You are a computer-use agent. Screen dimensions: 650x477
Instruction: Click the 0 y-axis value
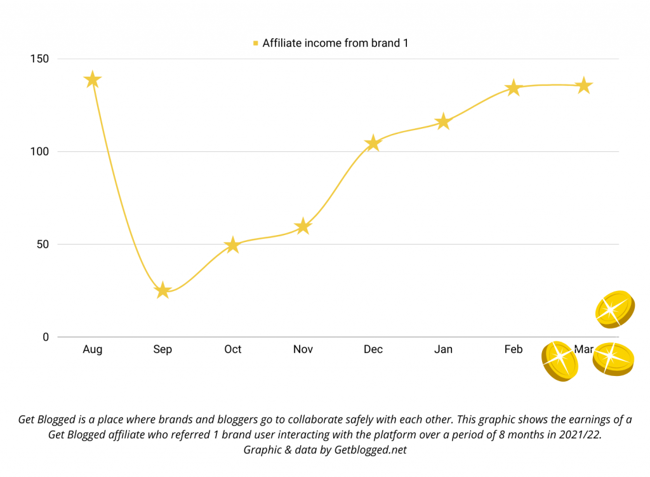point(46,337)
